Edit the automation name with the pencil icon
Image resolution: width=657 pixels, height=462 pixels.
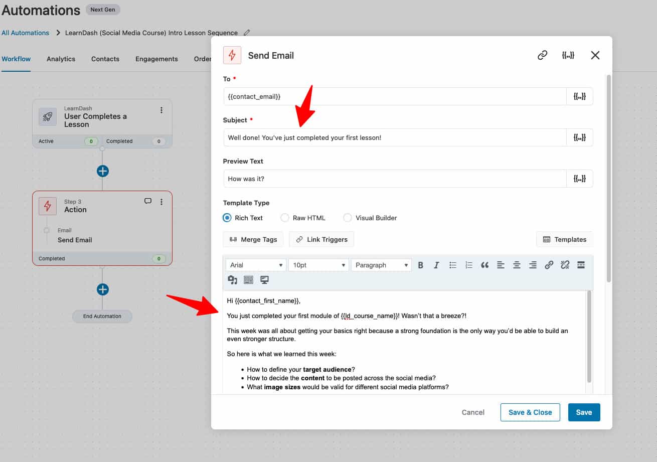point(246,32)
